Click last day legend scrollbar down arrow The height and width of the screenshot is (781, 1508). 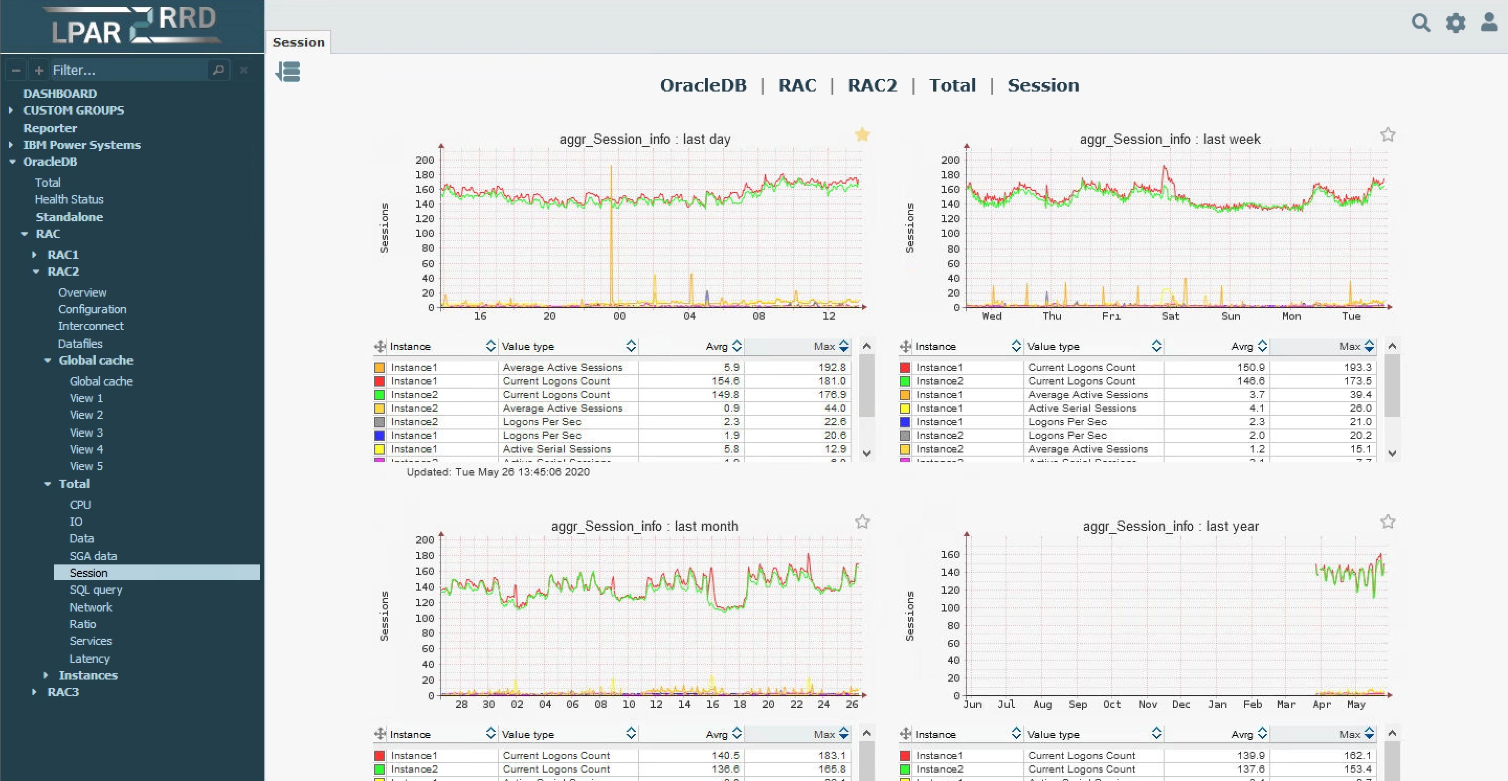click(867, 453)
